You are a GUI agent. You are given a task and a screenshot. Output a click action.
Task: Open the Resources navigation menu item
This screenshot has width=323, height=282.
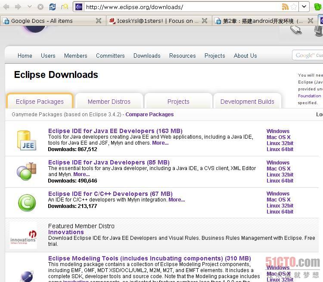182,56
